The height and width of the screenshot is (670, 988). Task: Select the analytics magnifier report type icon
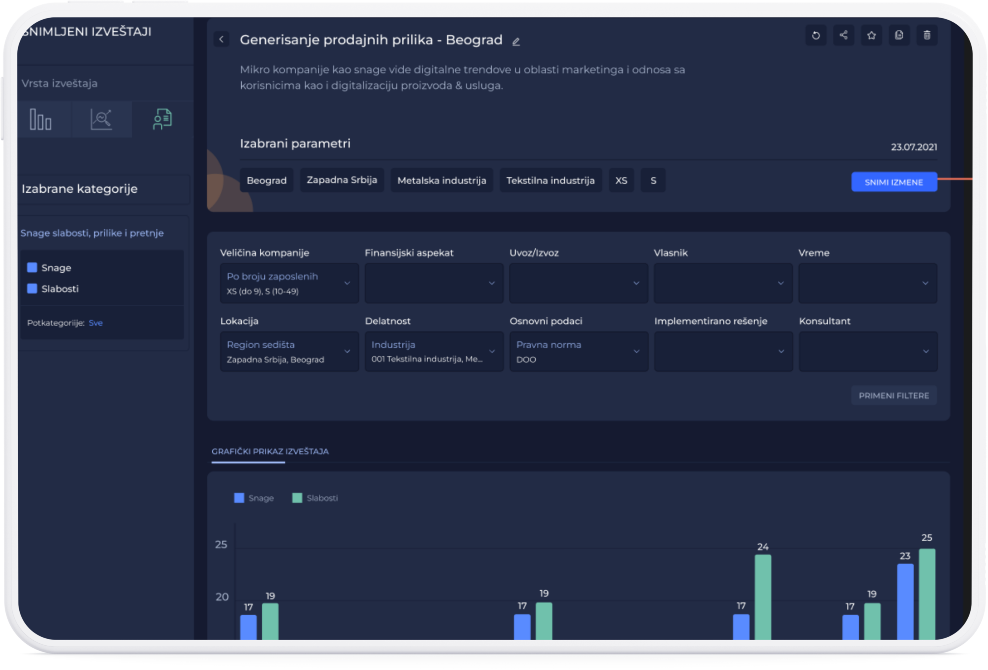101,119
